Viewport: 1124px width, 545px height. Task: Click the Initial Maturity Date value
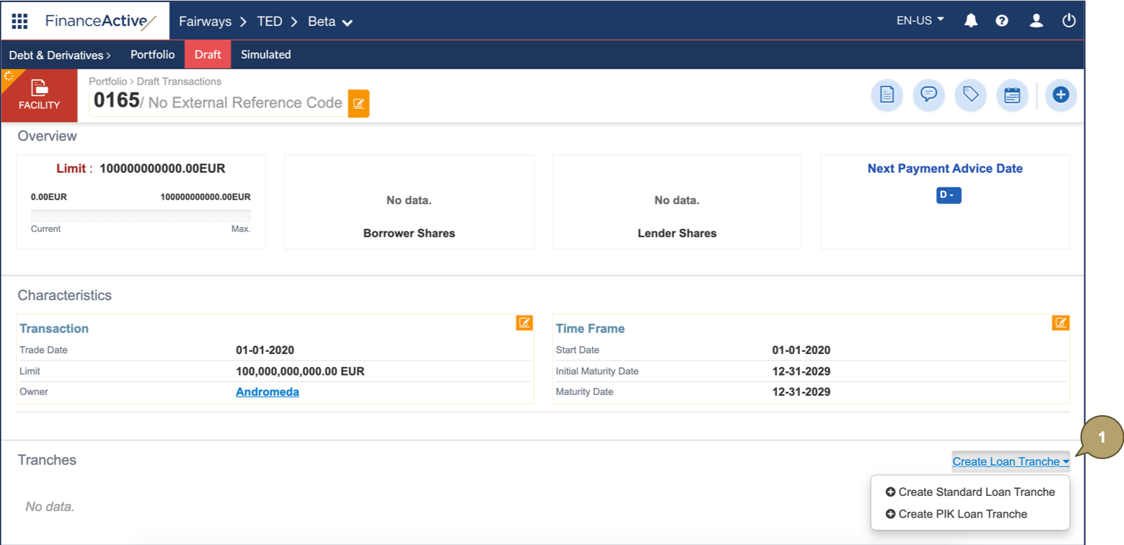tap(801, 371)
